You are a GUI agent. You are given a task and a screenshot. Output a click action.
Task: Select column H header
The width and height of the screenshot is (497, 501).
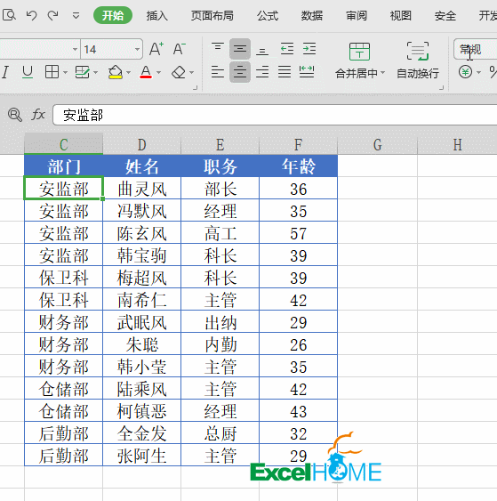tap(457, 144)
